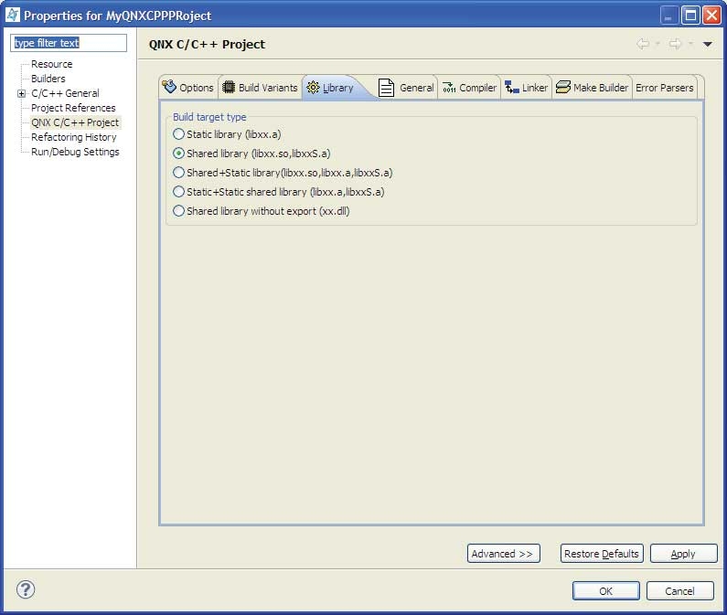
Task: Click the General tab document icon
Action: point(386,88)
